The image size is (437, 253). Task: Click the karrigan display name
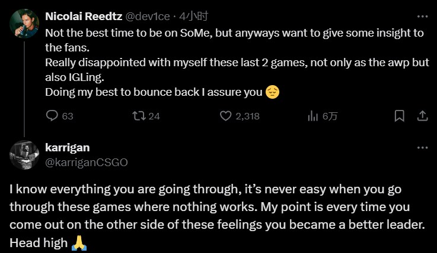[x=68, y=147]
